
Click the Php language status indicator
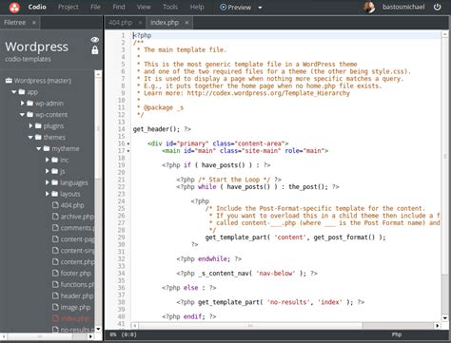tap(397, 334)
